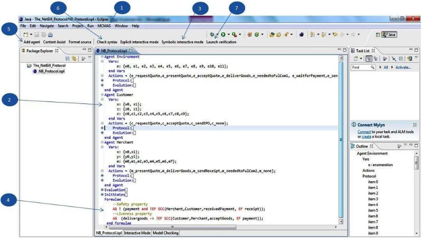Image resolution: width=422 pixels, height=238 pixels.
Task: Switch to the Model Checking tab
Action: 166,233
